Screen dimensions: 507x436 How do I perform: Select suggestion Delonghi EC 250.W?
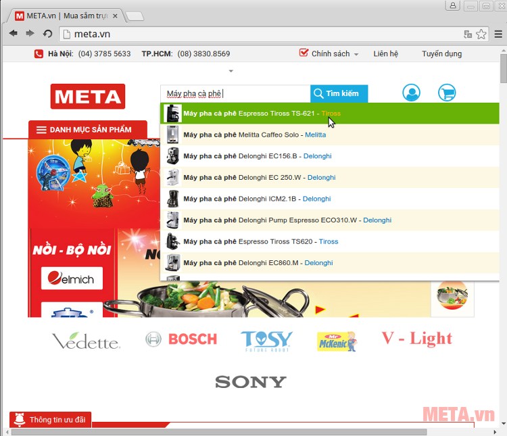[330, 177]
